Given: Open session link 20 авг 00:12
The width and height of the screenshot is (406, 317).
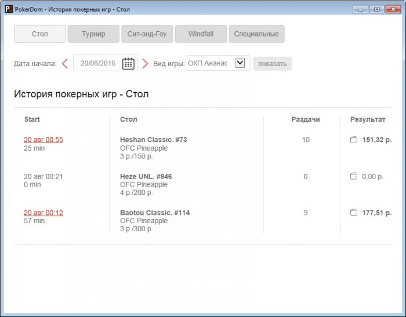Looking at the screenshot, I should click(43, 213).
